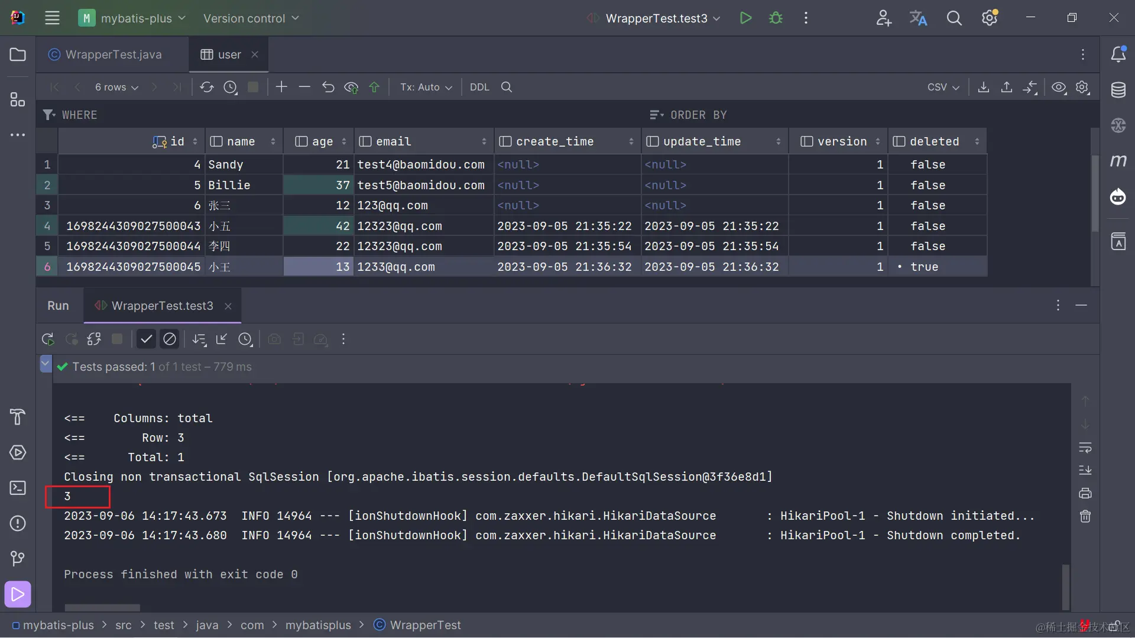Delete the selected table row

click(x=304, y=87)
